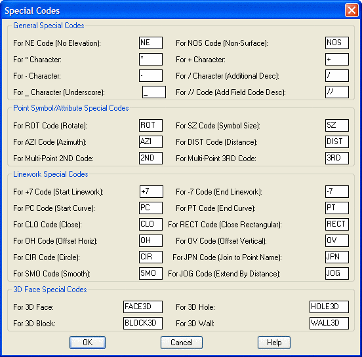Select the PT Code (End Curve) field
Image resolution: width=362 pixels, height=357 pixels.
coord(337,208)
